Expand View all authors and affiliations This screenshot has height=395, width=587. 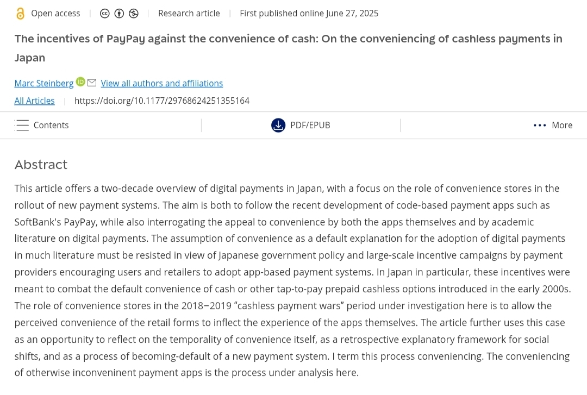pyautogui.click(x=162, y=83)
